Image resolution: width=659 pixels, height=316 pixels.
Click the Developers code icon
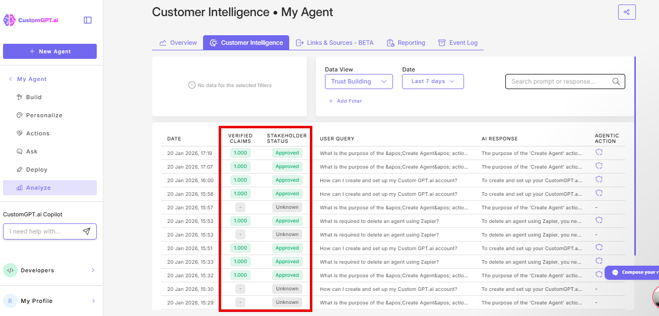point(10,270)
